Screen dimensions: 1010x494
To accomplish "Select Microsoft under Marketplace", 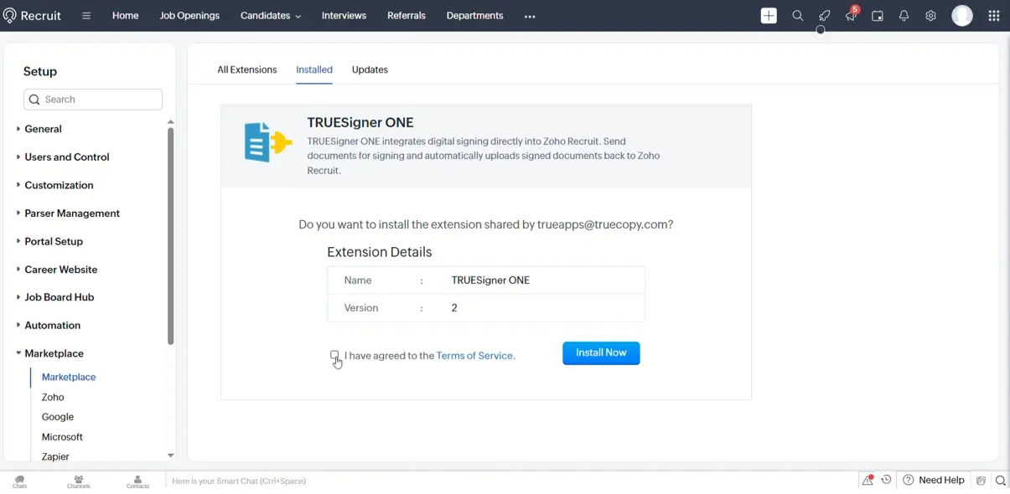I will tap(62, 437).
